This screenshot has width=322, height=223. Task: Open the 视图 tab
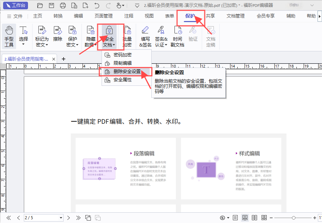click(149, 16)
